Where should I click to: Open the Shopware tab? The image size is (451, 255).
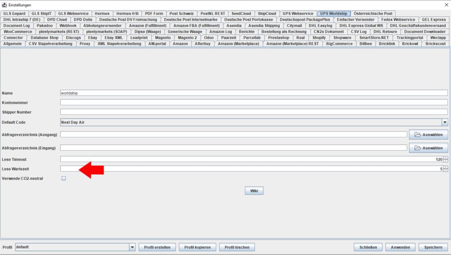(342, 38)
